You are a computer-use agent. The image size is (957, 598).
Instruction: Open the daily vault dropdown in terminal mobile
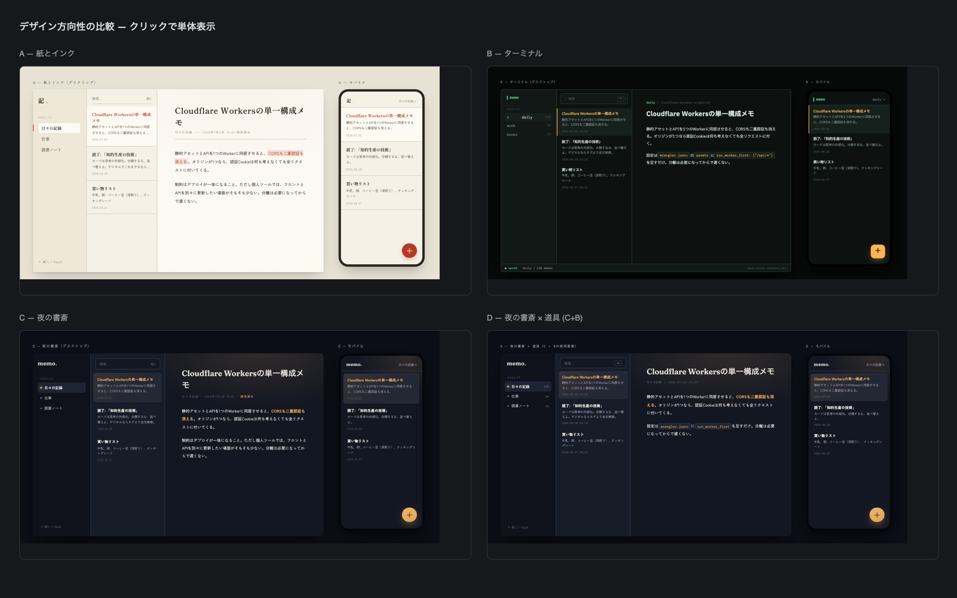point(878,99)
